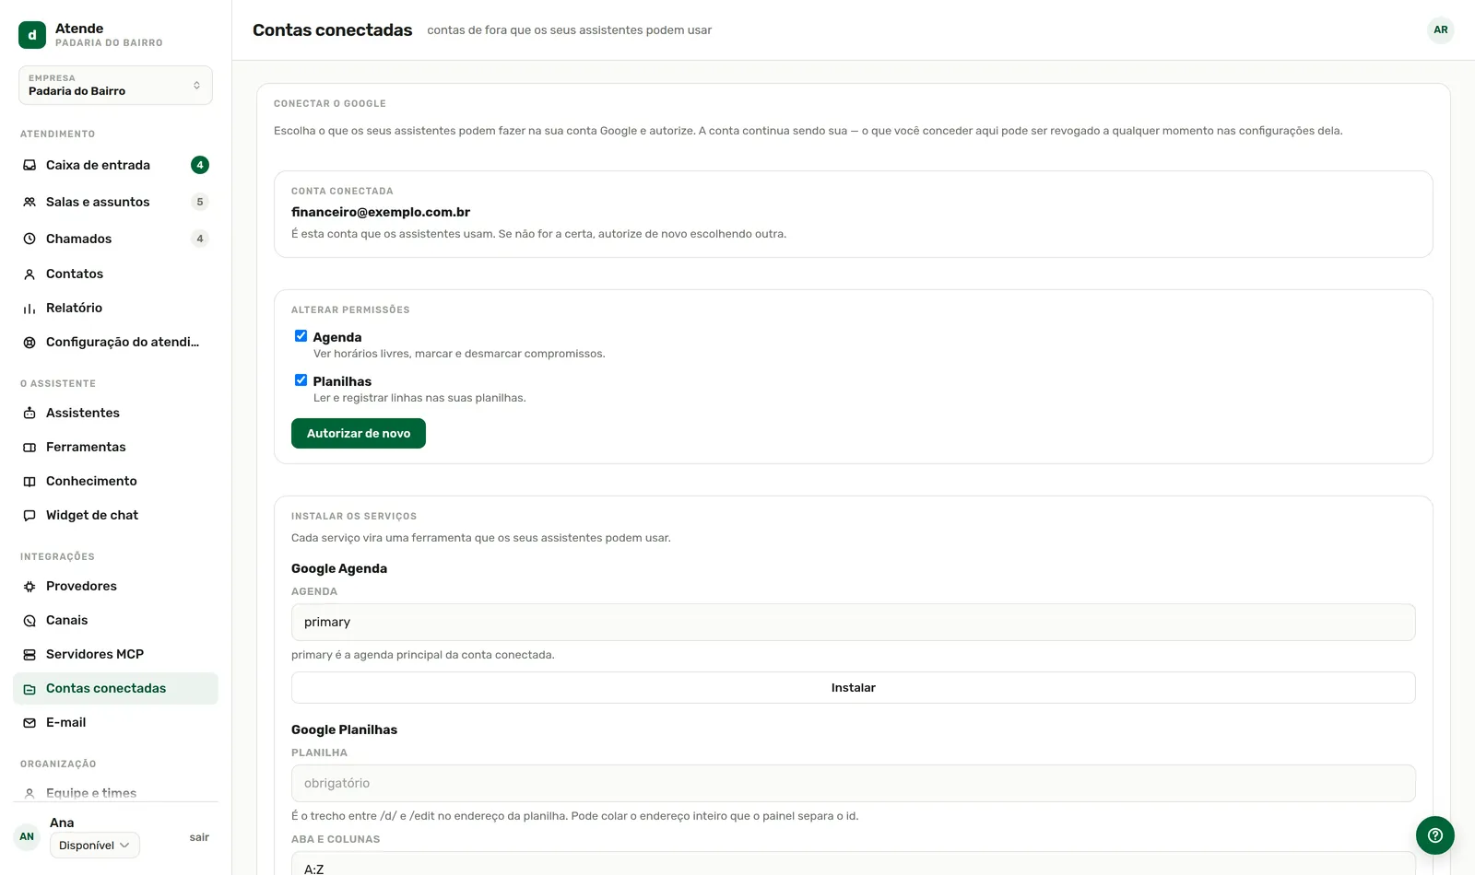The height and width of the screenshot is (875, 1475).
Task: Open Servidores MCP menu label
Action: [x=95, y=654]
